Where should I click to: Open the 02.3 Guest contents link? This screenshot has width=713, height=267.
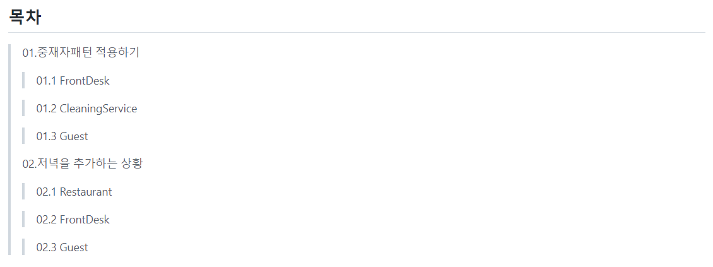(62, 247)
